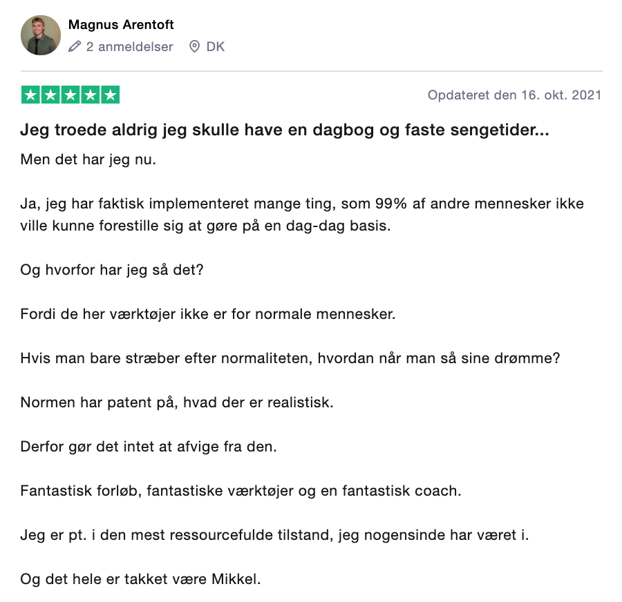Viewport: 622px width, 602px height.
Task: Click the sentence starting 'Fordi de her værktøjer'
Action: coord(207,314)
